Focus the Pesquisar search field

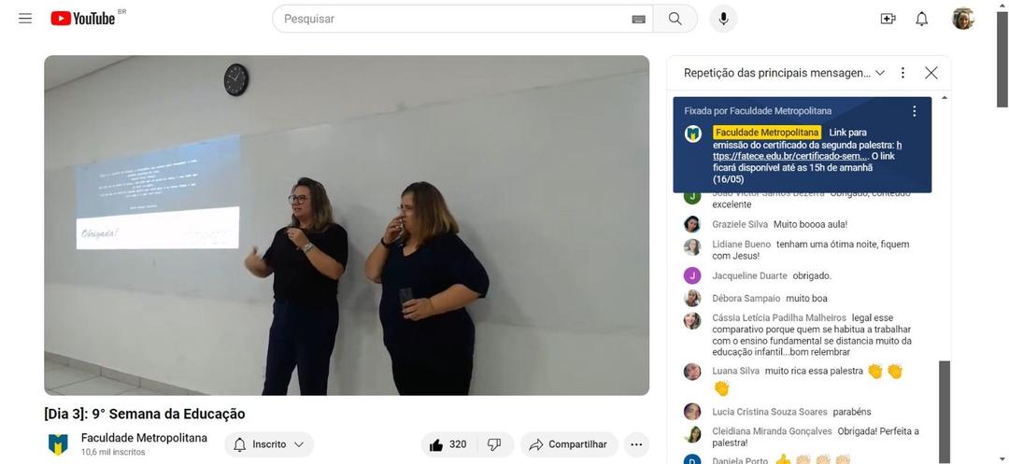456,19
